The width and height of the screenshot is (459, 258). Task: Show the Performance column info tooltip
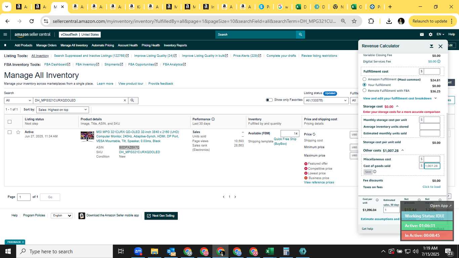(213, 119)
